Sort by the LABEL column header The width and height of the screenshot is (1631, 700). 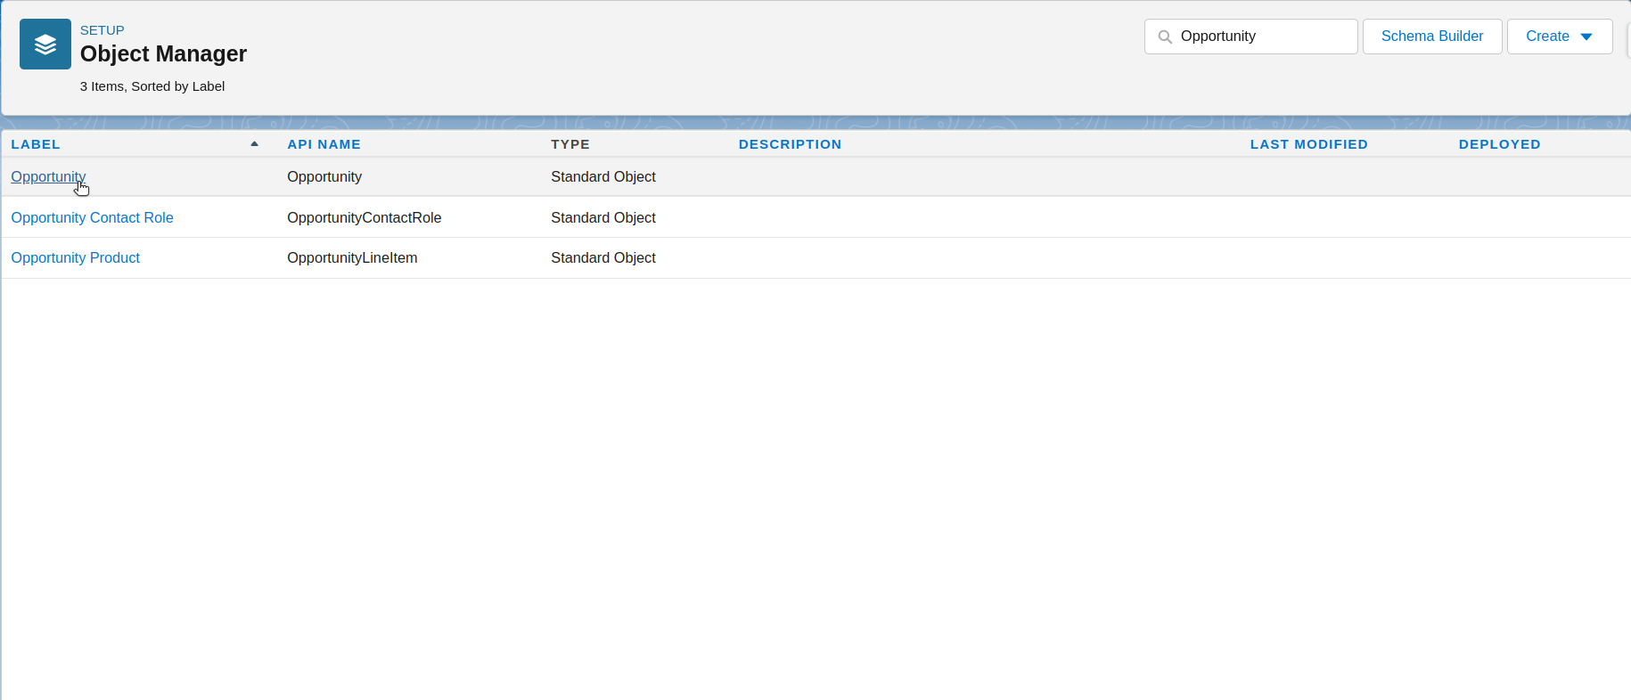coord(36,144)
